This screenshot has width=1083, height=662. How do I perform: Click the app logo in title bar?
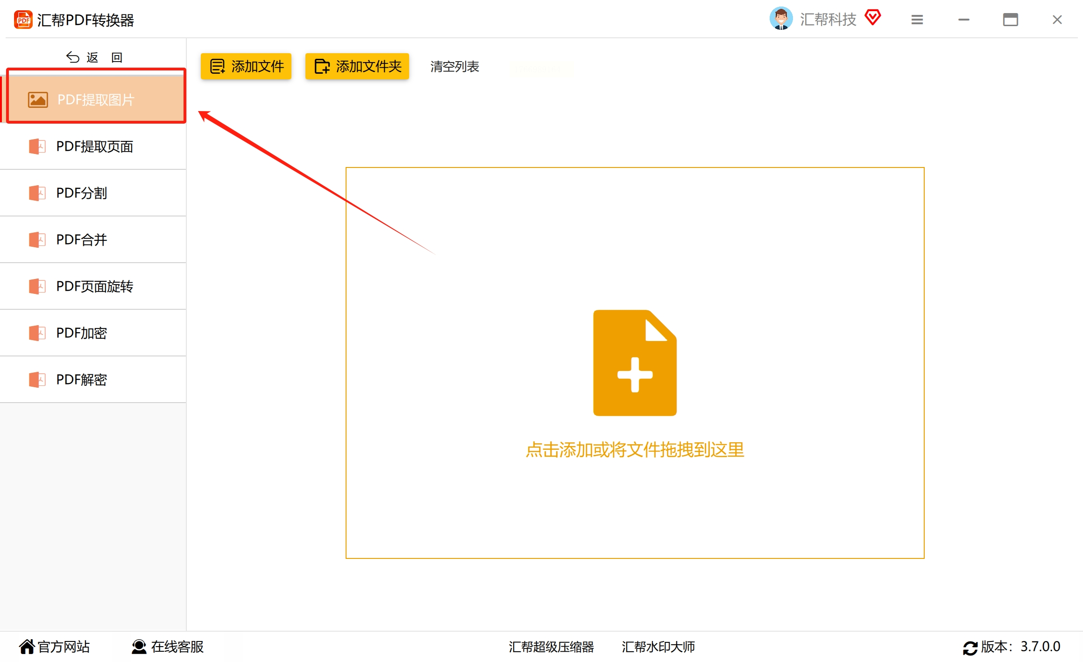coord(23,20)
